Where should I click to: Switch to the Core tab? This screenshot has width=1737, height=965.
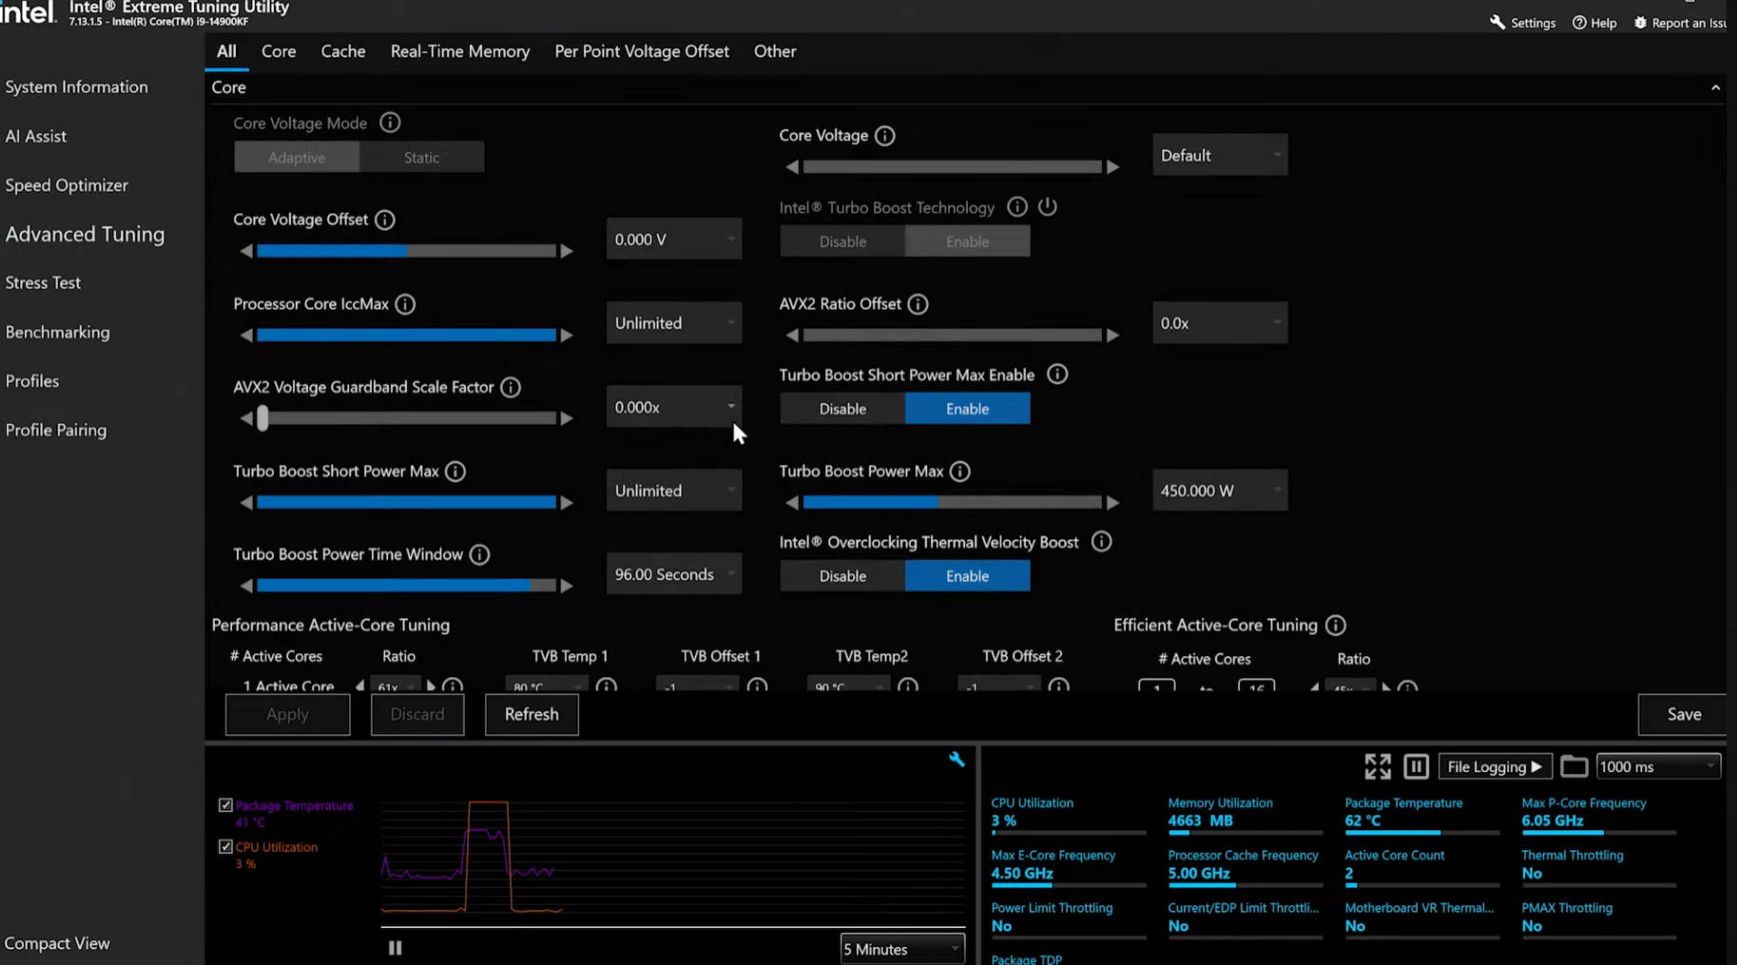click(x=279, y=51)
